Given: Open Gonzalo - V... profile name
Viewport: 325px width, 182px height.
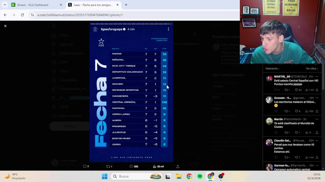Looking at the screenshot, I should [282, 98].
